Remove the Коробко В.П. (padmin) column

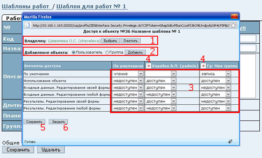tap(148, 66)
